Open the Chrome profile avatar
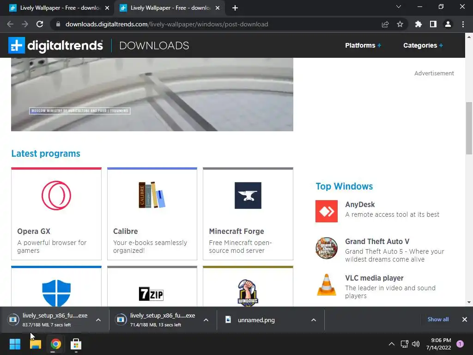This screenshot has width=473, height=355. click(x=448, y=24)
